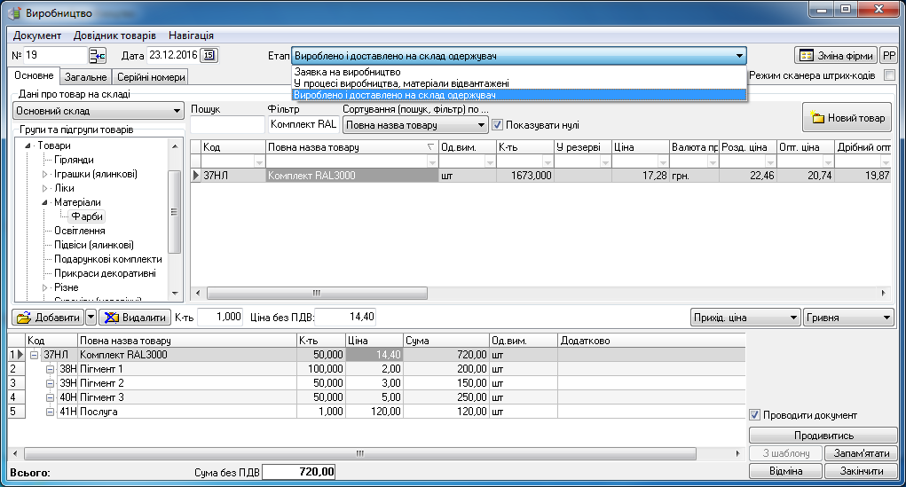Collapse the 37НЛ row in the document table
Viewport: 906px width, 487px height.
pos(35,355)
